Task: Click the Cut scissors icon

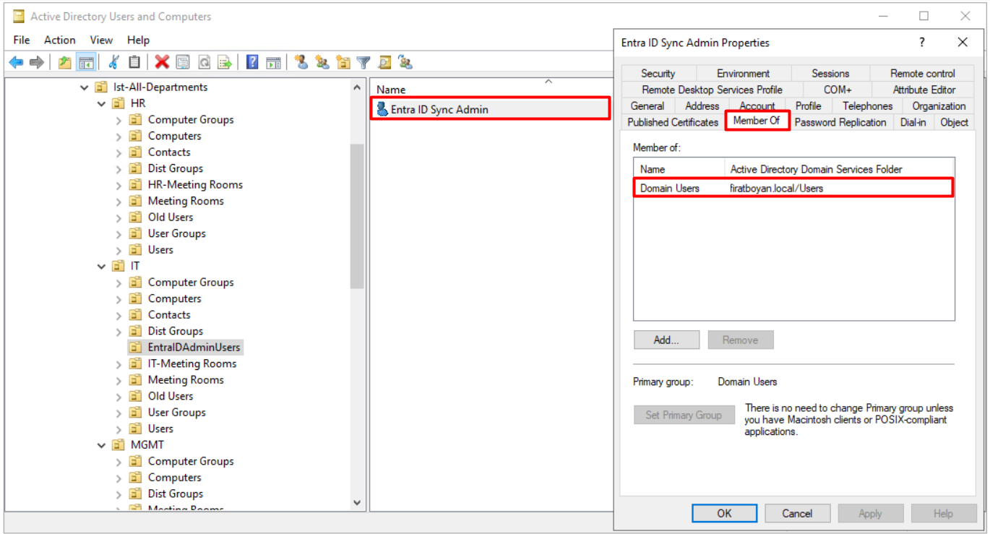Action: tap(113, 63)
